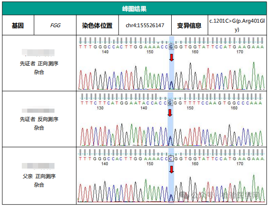Click the 基因 header cell
The image size is (268, 206).
[18, 25]
